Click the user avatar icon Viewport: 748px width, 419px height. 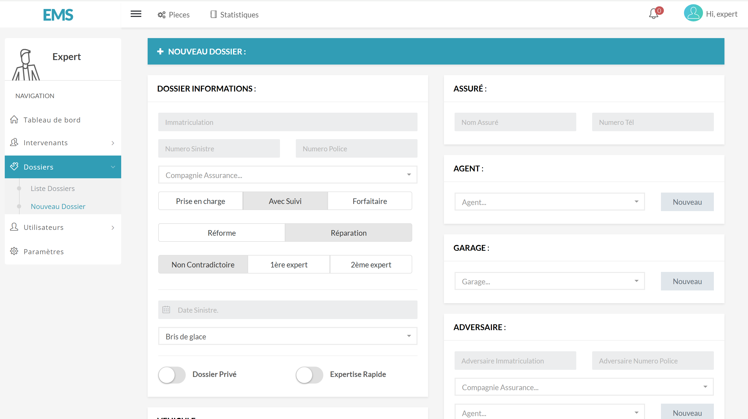pyautogui.click(x=693, y=13)
